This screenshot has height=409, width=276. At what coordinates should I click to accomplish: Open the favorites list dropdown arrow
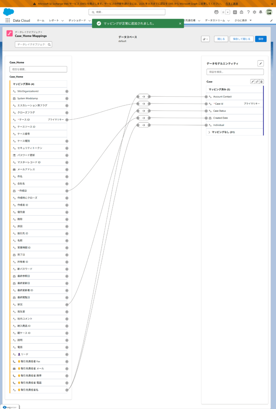click(228, 12)
